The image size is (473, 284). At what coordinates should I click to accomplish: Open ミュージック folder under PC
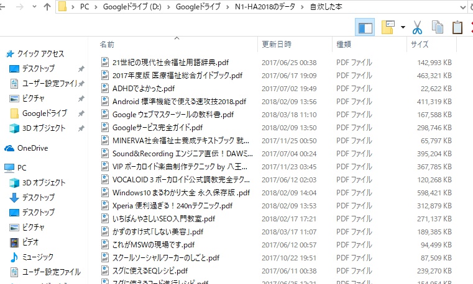tap(38, 257)
